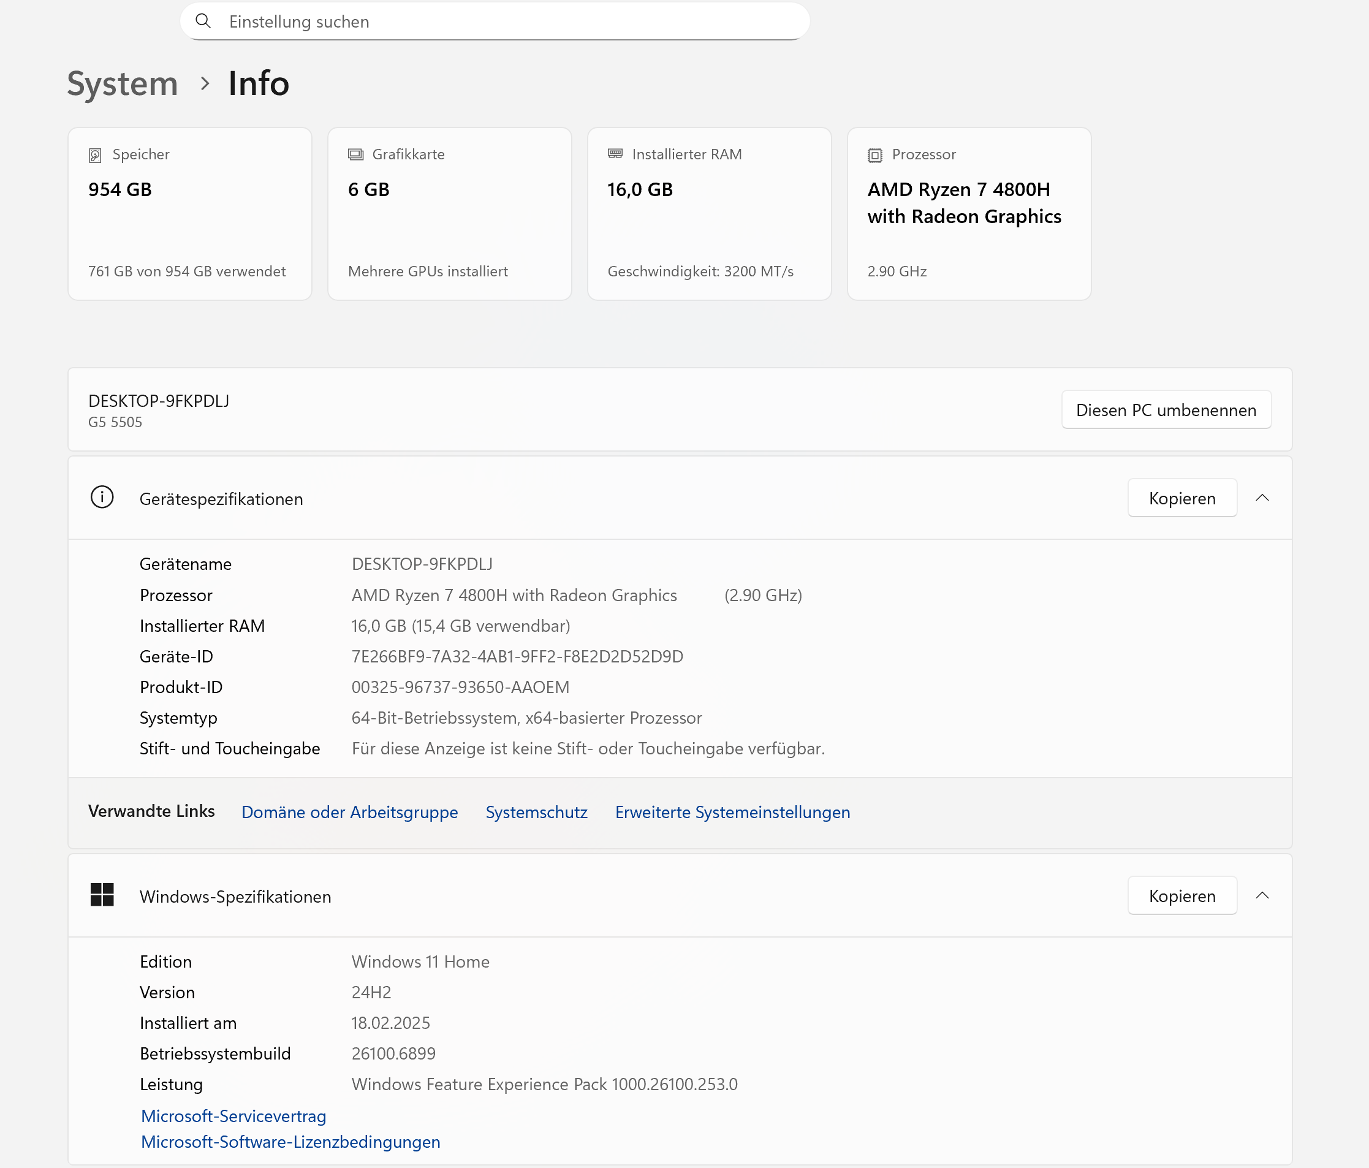Viewport: 1369px width, 1168px height.
Task: Focus the Einstellung suchen search field
Action: point(502,22)
